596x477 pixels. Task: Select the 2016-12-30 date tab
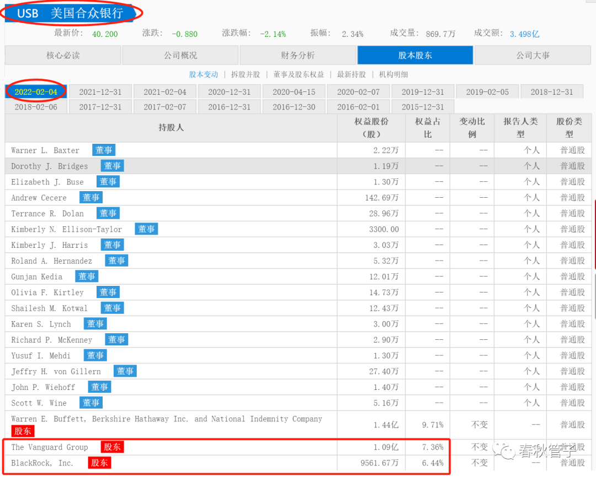point(294,107)
